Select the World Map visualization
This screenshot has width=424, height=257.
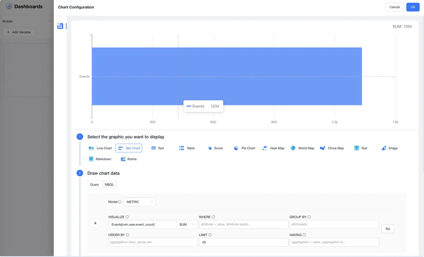coord(302,148)
